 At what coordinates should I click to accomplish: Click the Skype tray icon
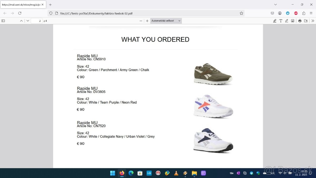(x=245, y=173)
